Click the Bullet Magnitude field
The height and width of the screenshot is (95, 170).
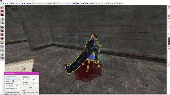pyautogui.click(x=18, y=86)
